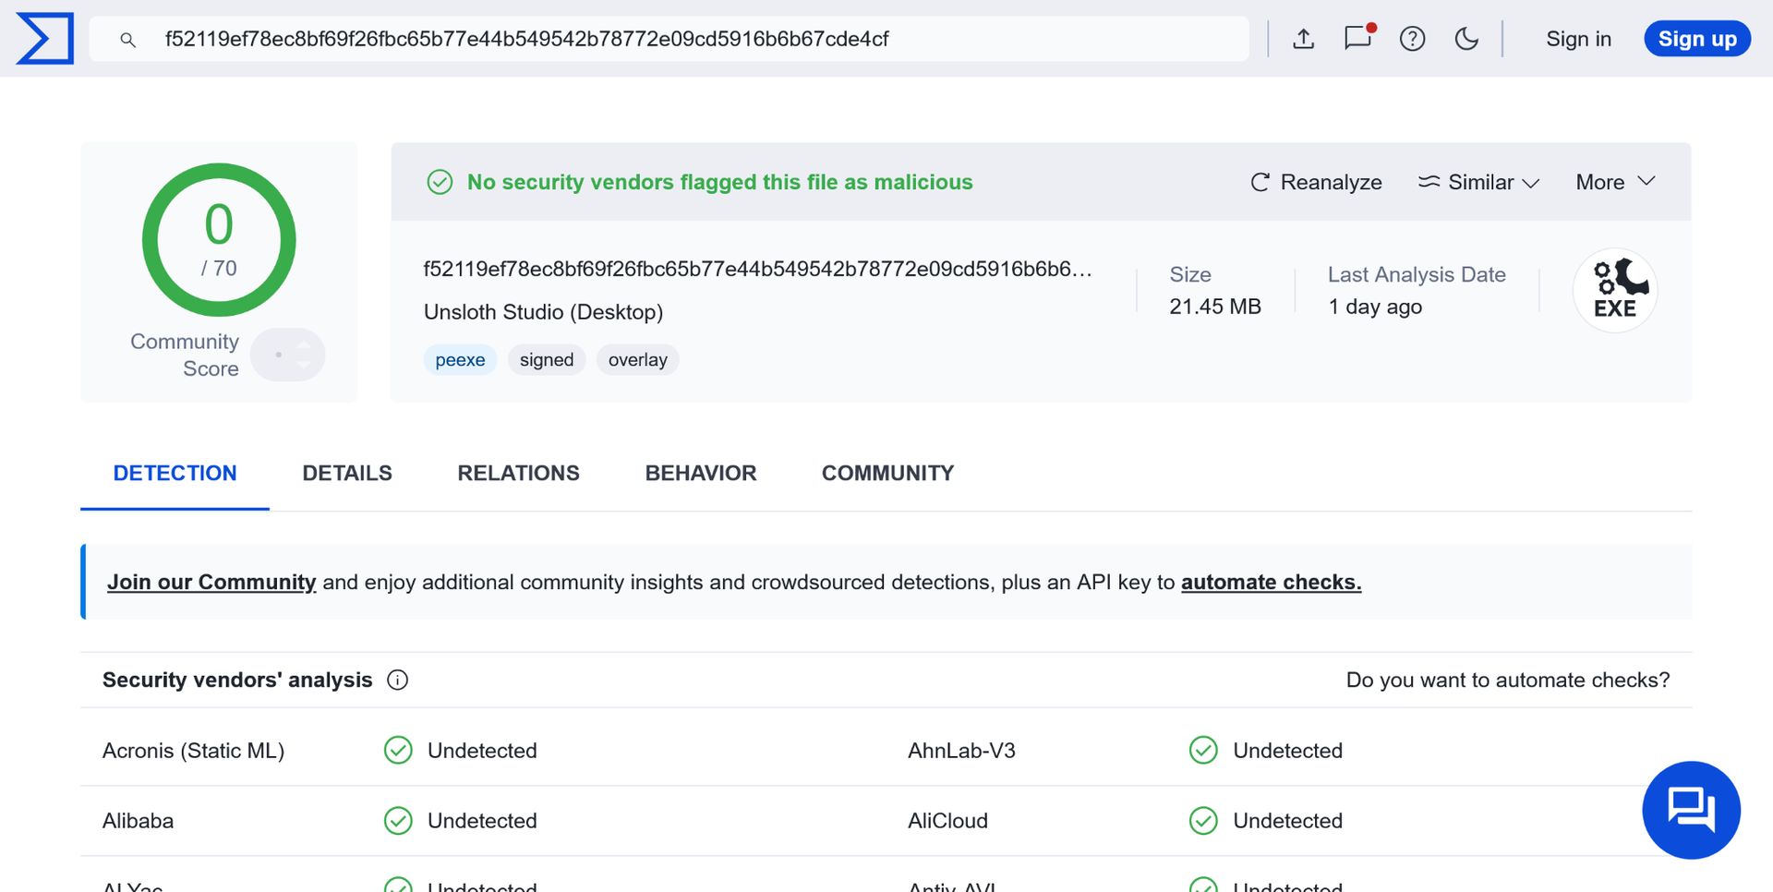Click the Acronis (Static ML) vendor name
Screen dimensions: 1773x892
pyautogui.click(x=193, y=751)
